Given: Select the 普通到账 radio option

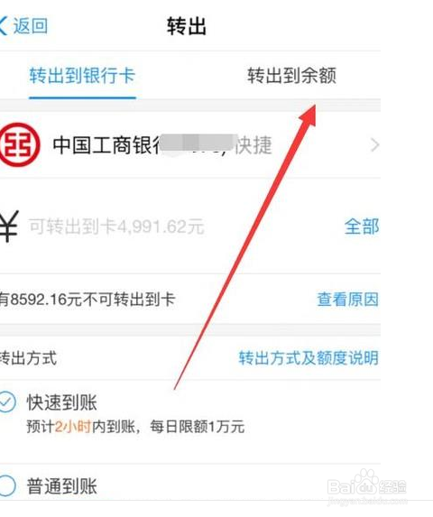Looking at the screenshot, I should tap(6, 485).
